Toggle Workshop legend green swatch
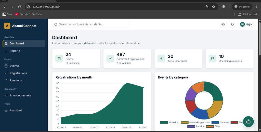The height and width of the screenshot is (132, 261). (164, 122)
